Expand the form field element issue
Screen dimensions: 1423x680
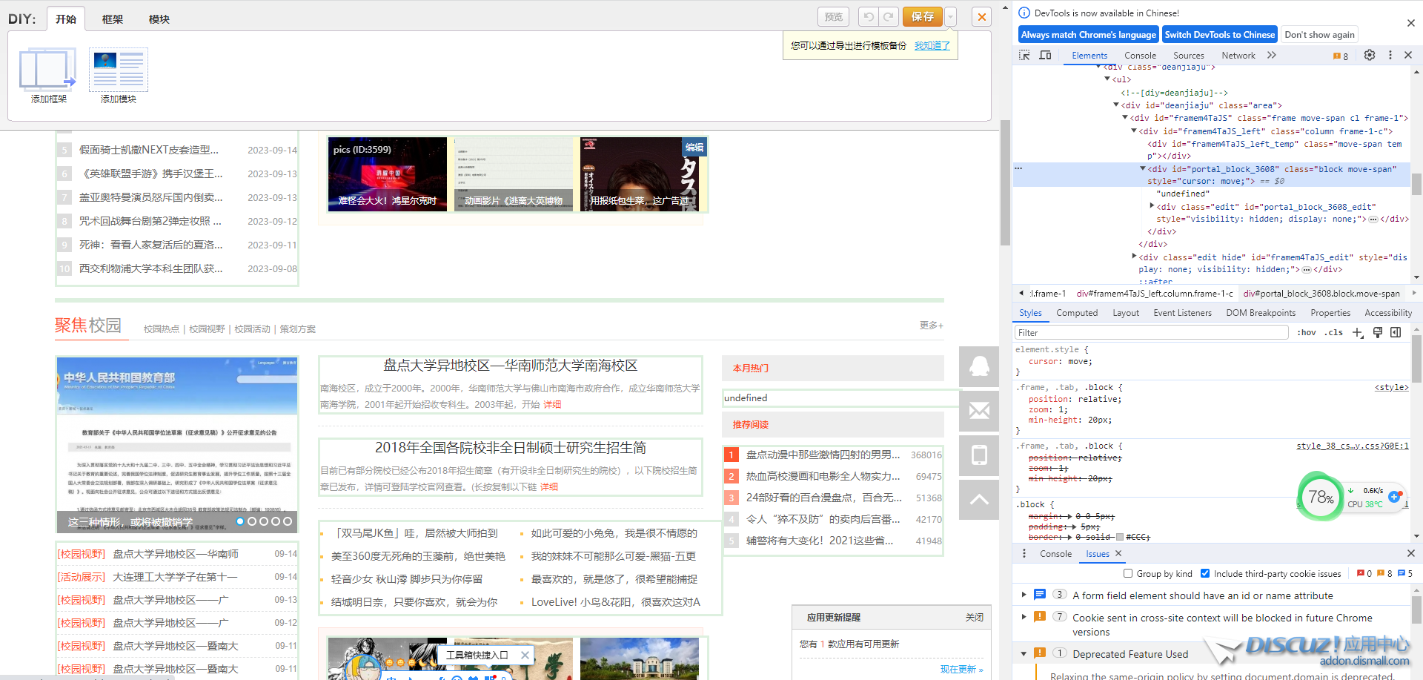(1024, 595)
